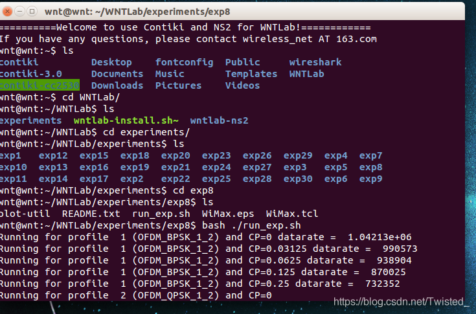Click exp6 in the experiments listing
The height and width of the screenshot is (314, 476).
point(335,179)
